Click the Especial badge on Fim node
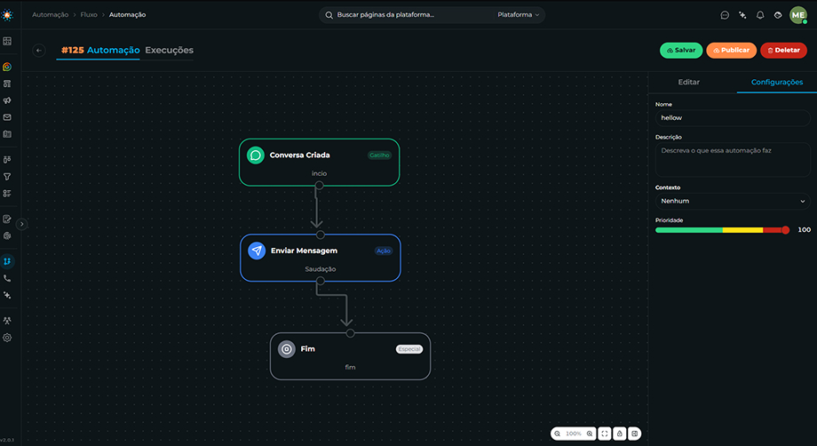Viewport: 817px width, 446px height. coord(409,349)
